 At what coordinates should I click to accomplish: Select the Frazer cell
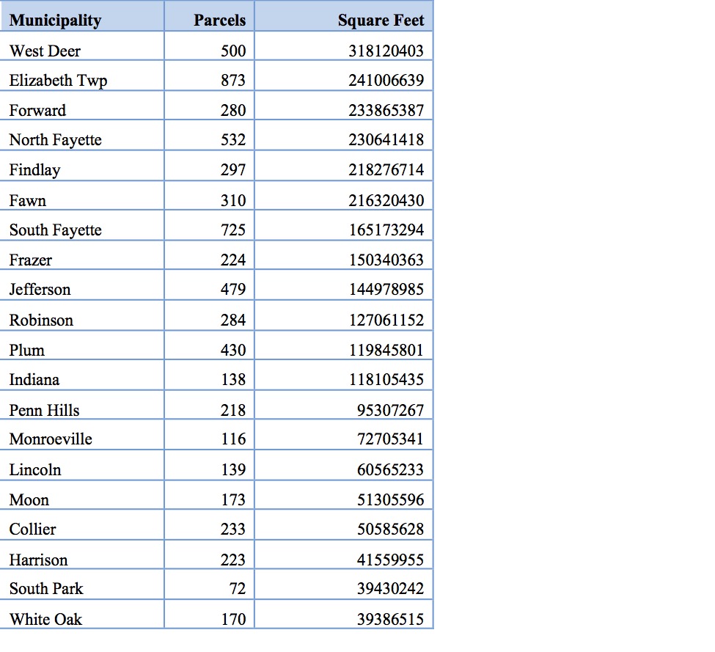[31, 260]
